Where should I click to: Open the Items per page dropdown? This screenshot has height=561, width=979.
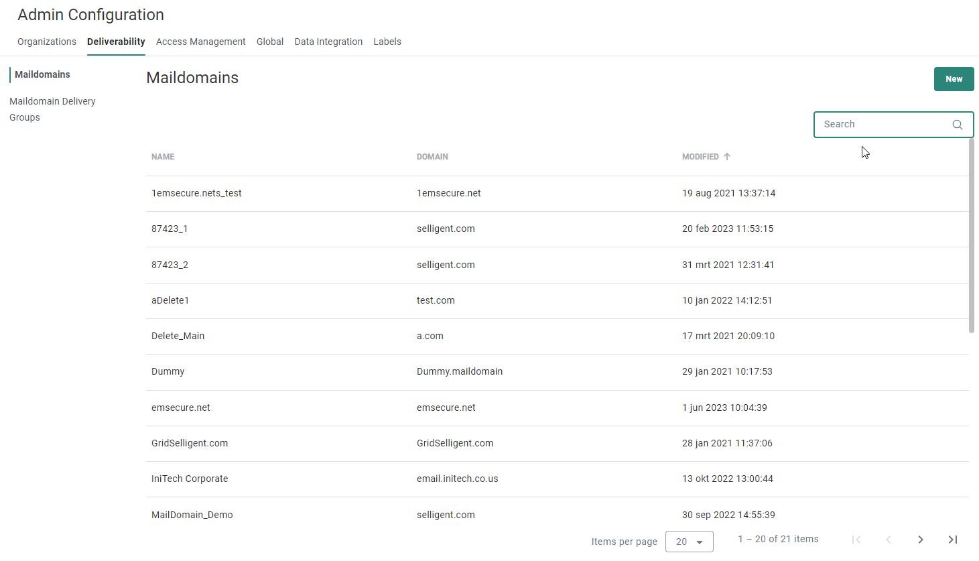(x=689, y=542)
